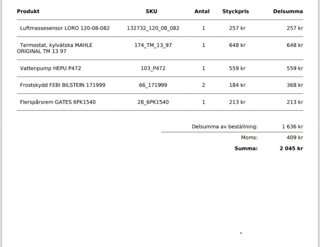Screen dimensions: 320x247
Task: Click SKU 103_P472
Action: point(153,68)
